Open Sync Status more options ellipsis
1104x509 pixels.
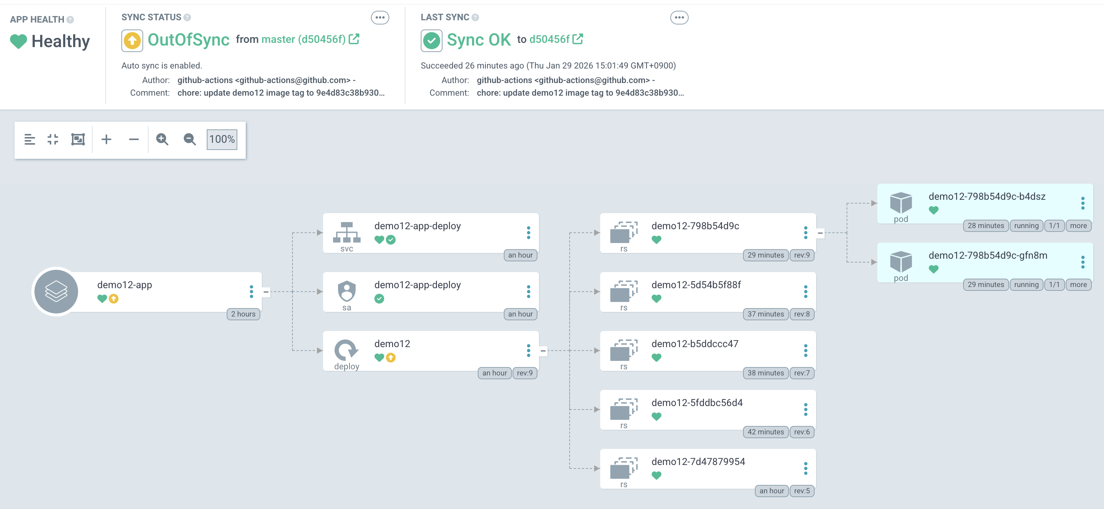pyautogui.click(x=380, y=18)
